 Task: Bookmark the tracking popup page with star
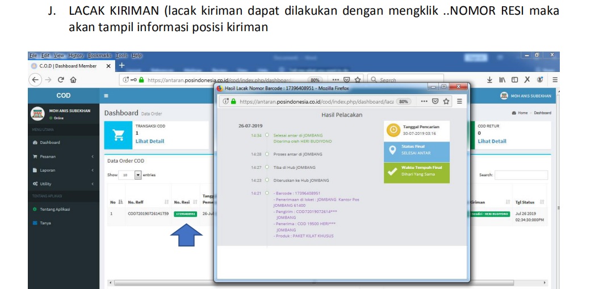tap(446, 101)
